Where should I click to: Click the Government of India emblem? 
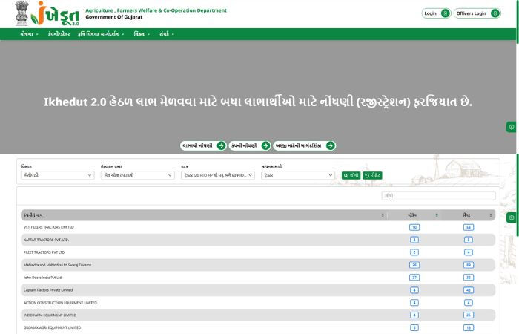point(22,13)
